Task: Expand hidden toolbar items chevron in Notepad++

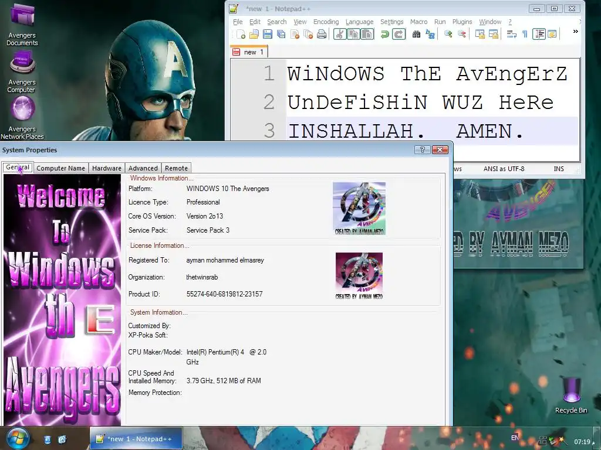Action: (575, 32)
